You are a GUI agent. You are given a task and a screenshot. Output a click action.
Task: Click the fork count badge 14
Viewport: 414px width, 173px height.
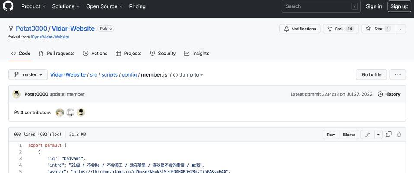350,29
